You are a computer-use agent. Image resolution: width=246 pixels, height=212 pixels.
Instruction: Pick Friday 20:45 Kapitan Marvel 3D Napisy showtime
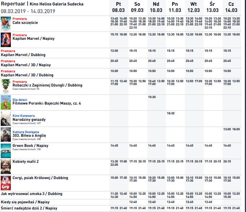click(x=114, y=61)
